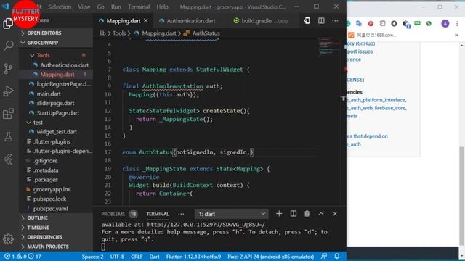This screenshot has width=465, height=261.
Task: Open the Run menu
Action: click(116, 7)
